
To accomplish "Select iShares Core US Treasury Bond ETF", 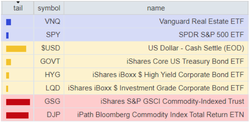I will point(185,61).
